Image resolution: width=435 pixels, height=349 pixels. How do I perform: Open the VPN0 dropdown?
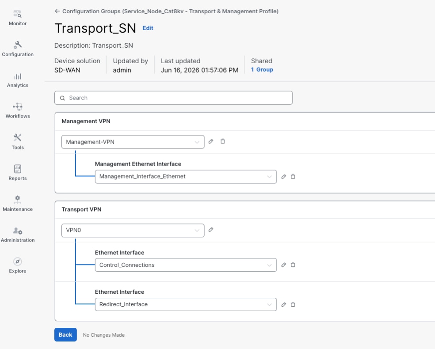pos(133,230)
